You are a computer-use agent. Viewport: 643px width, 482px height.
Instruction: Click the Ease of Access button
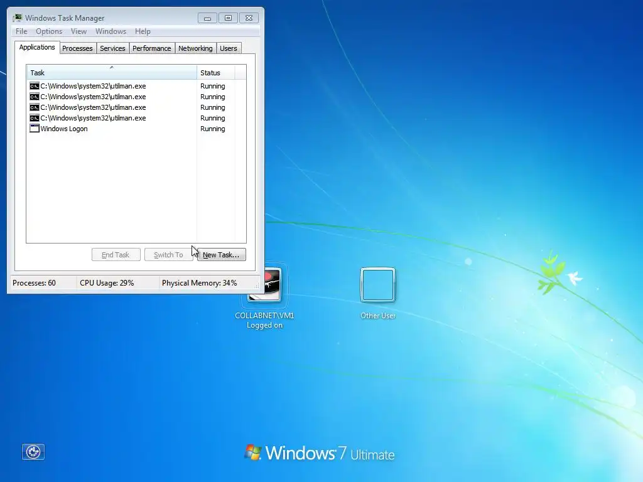point(33,452)
